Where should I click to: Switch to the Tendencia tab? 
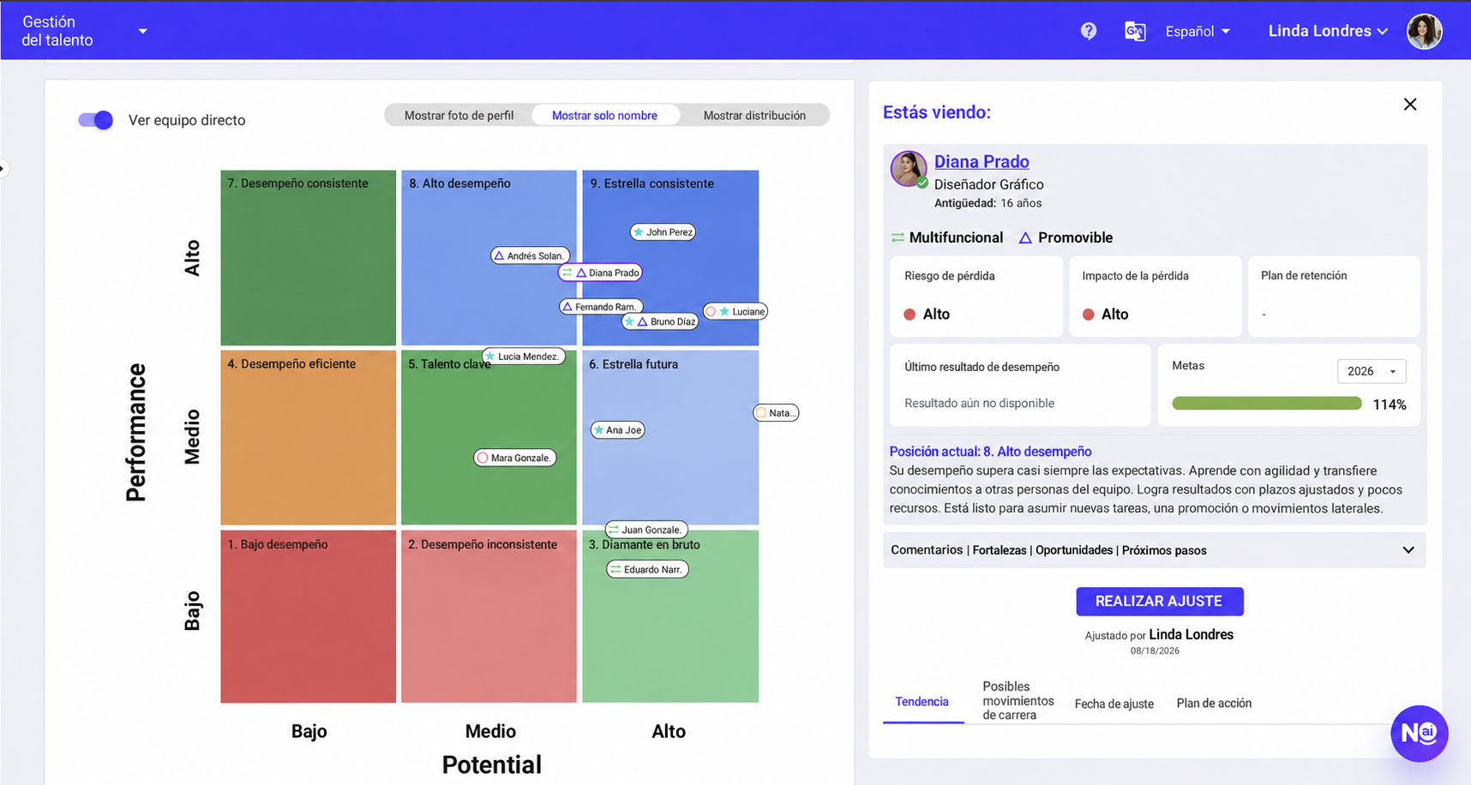[922, 702]
